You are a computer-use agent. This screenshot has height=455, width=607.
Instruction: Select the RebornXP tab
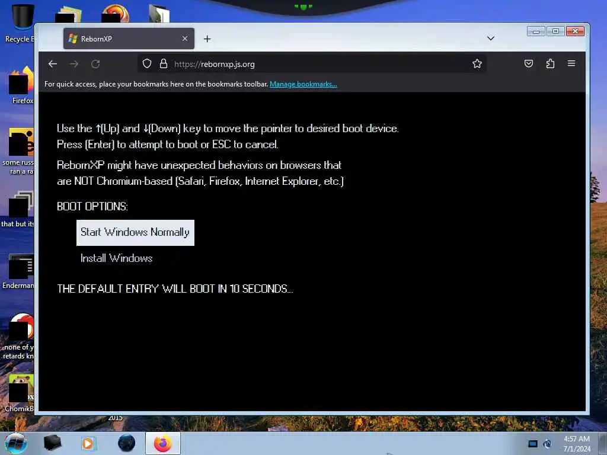point(129,39)
